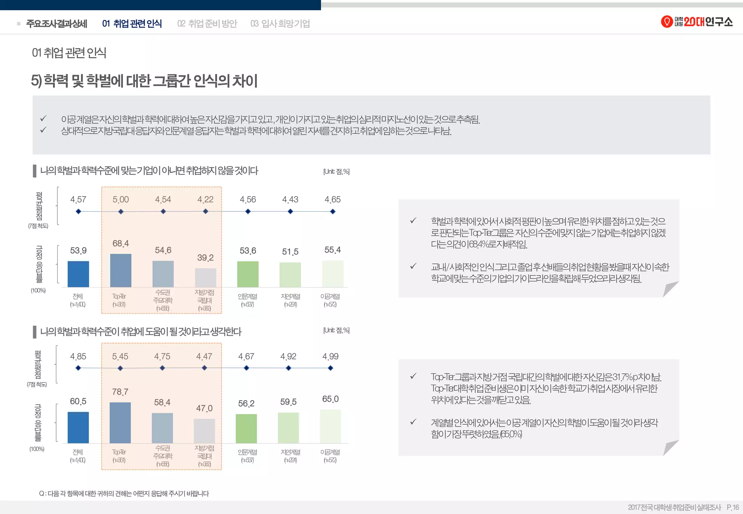
Task: Switch to 02 취업 준비 방안 tab
Action: tap(207, 24)
